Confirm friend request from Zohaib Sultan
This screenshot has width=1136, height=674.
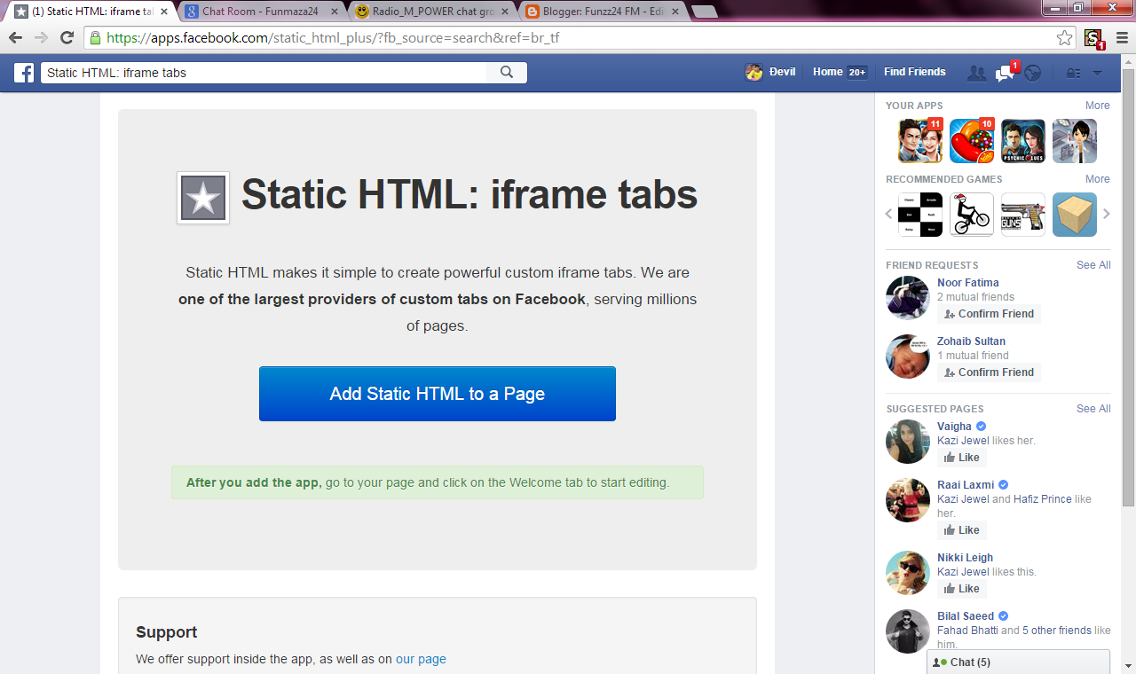click(989, 372)
